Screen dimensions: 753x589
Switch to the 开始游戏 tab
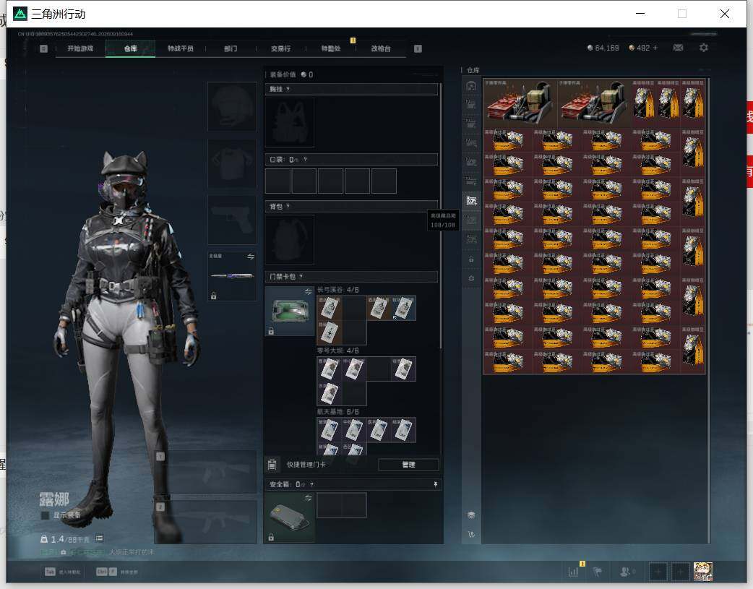tap(80, 48)
